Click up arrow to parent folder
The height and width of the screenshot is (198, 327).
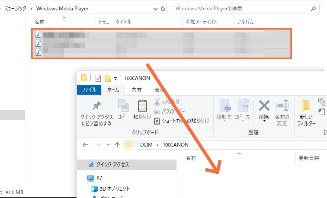[117, 145]
